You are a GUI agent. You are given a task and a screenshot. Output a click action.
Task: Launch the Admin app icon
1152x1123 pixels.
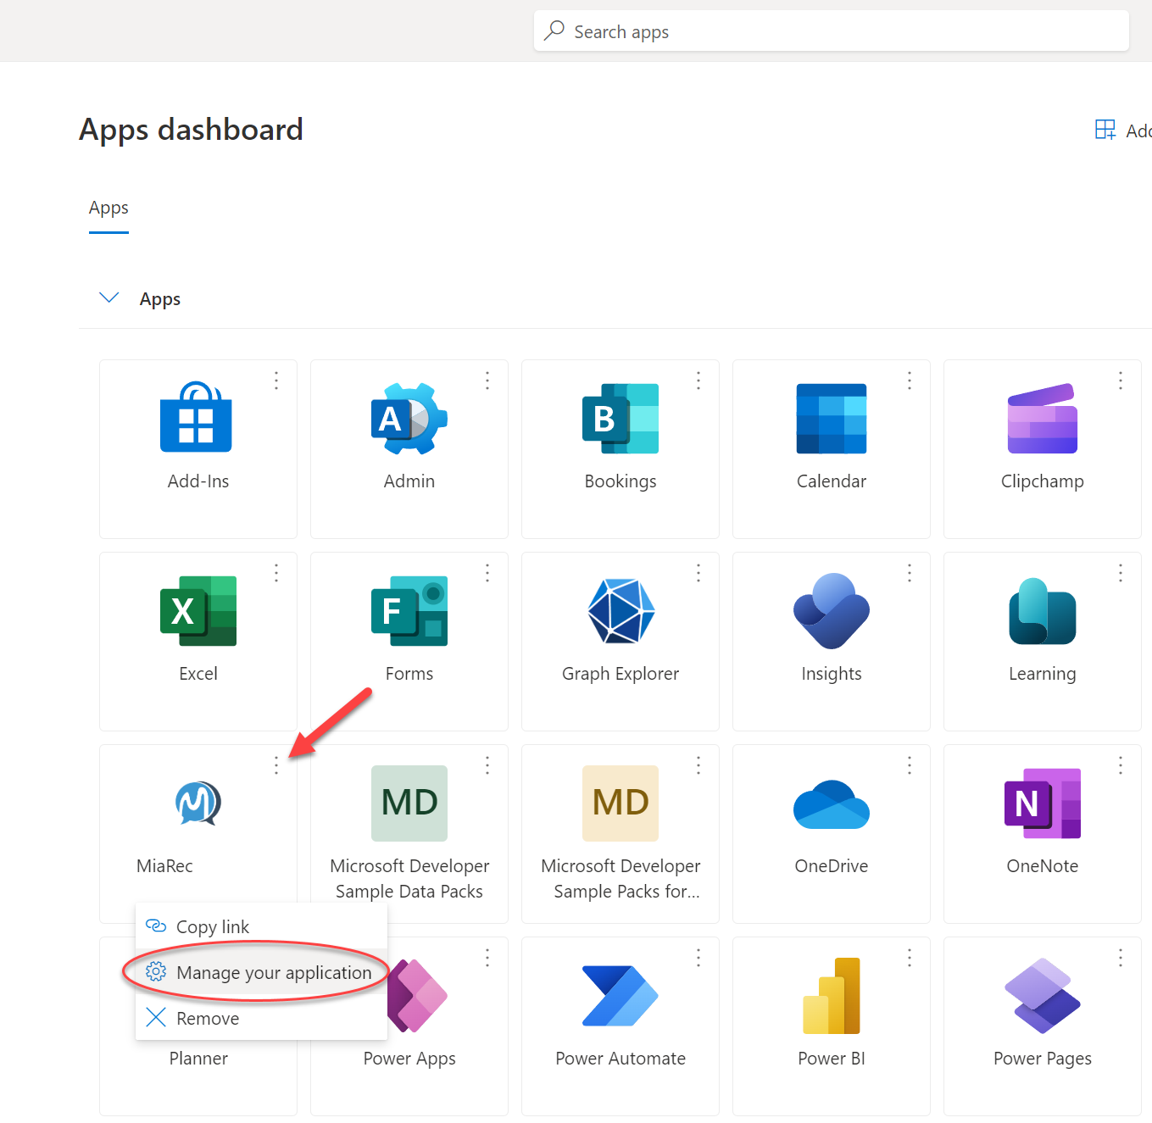409,418
